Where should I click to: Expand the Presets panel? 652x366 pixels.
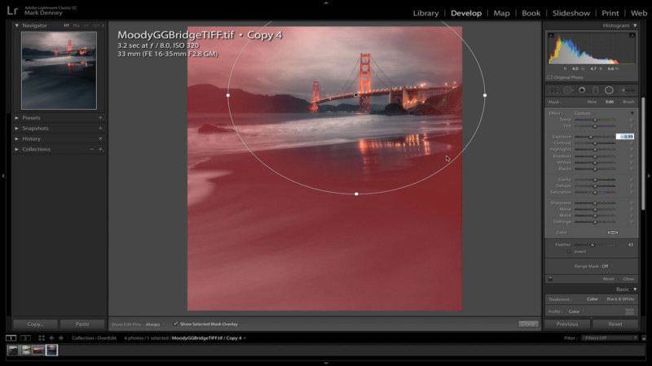point(17,118)
